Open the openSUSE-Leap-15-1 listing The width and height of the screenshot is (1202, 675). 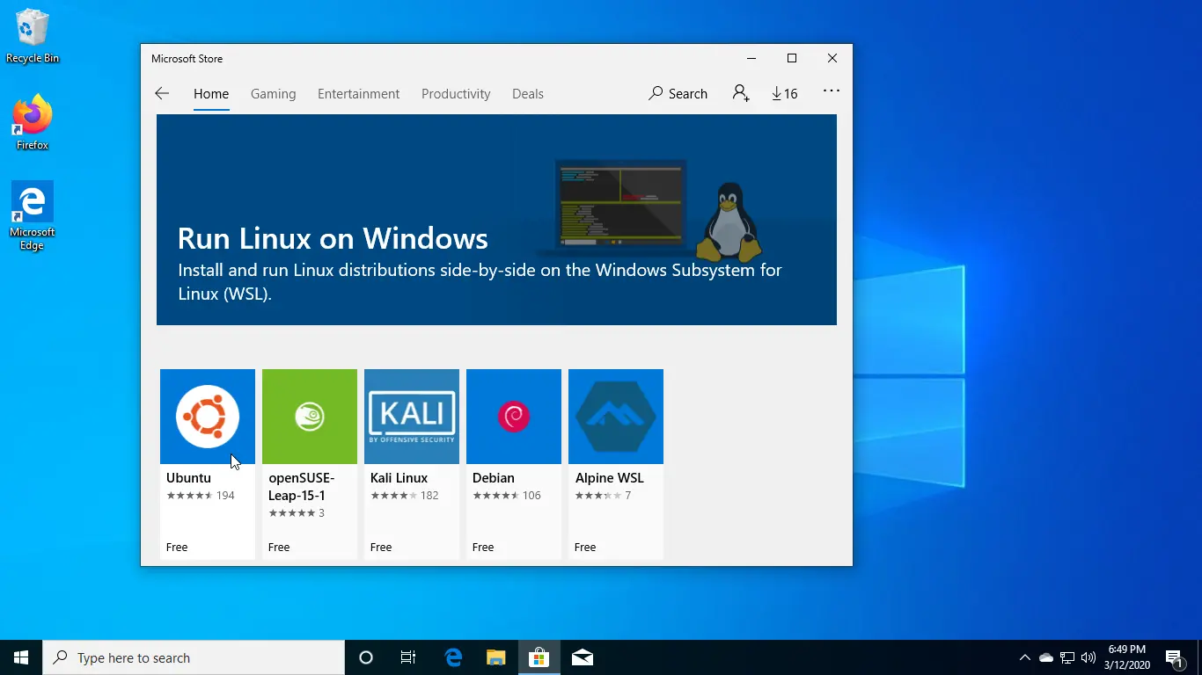(x=309, y=417)
